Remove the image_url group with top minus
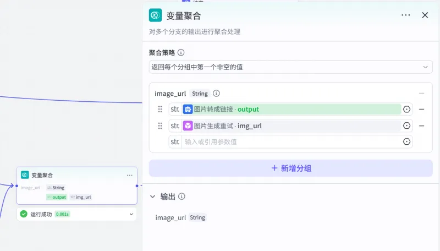The width and height of the screenshot is (440, 251). [x=421, y=94]
